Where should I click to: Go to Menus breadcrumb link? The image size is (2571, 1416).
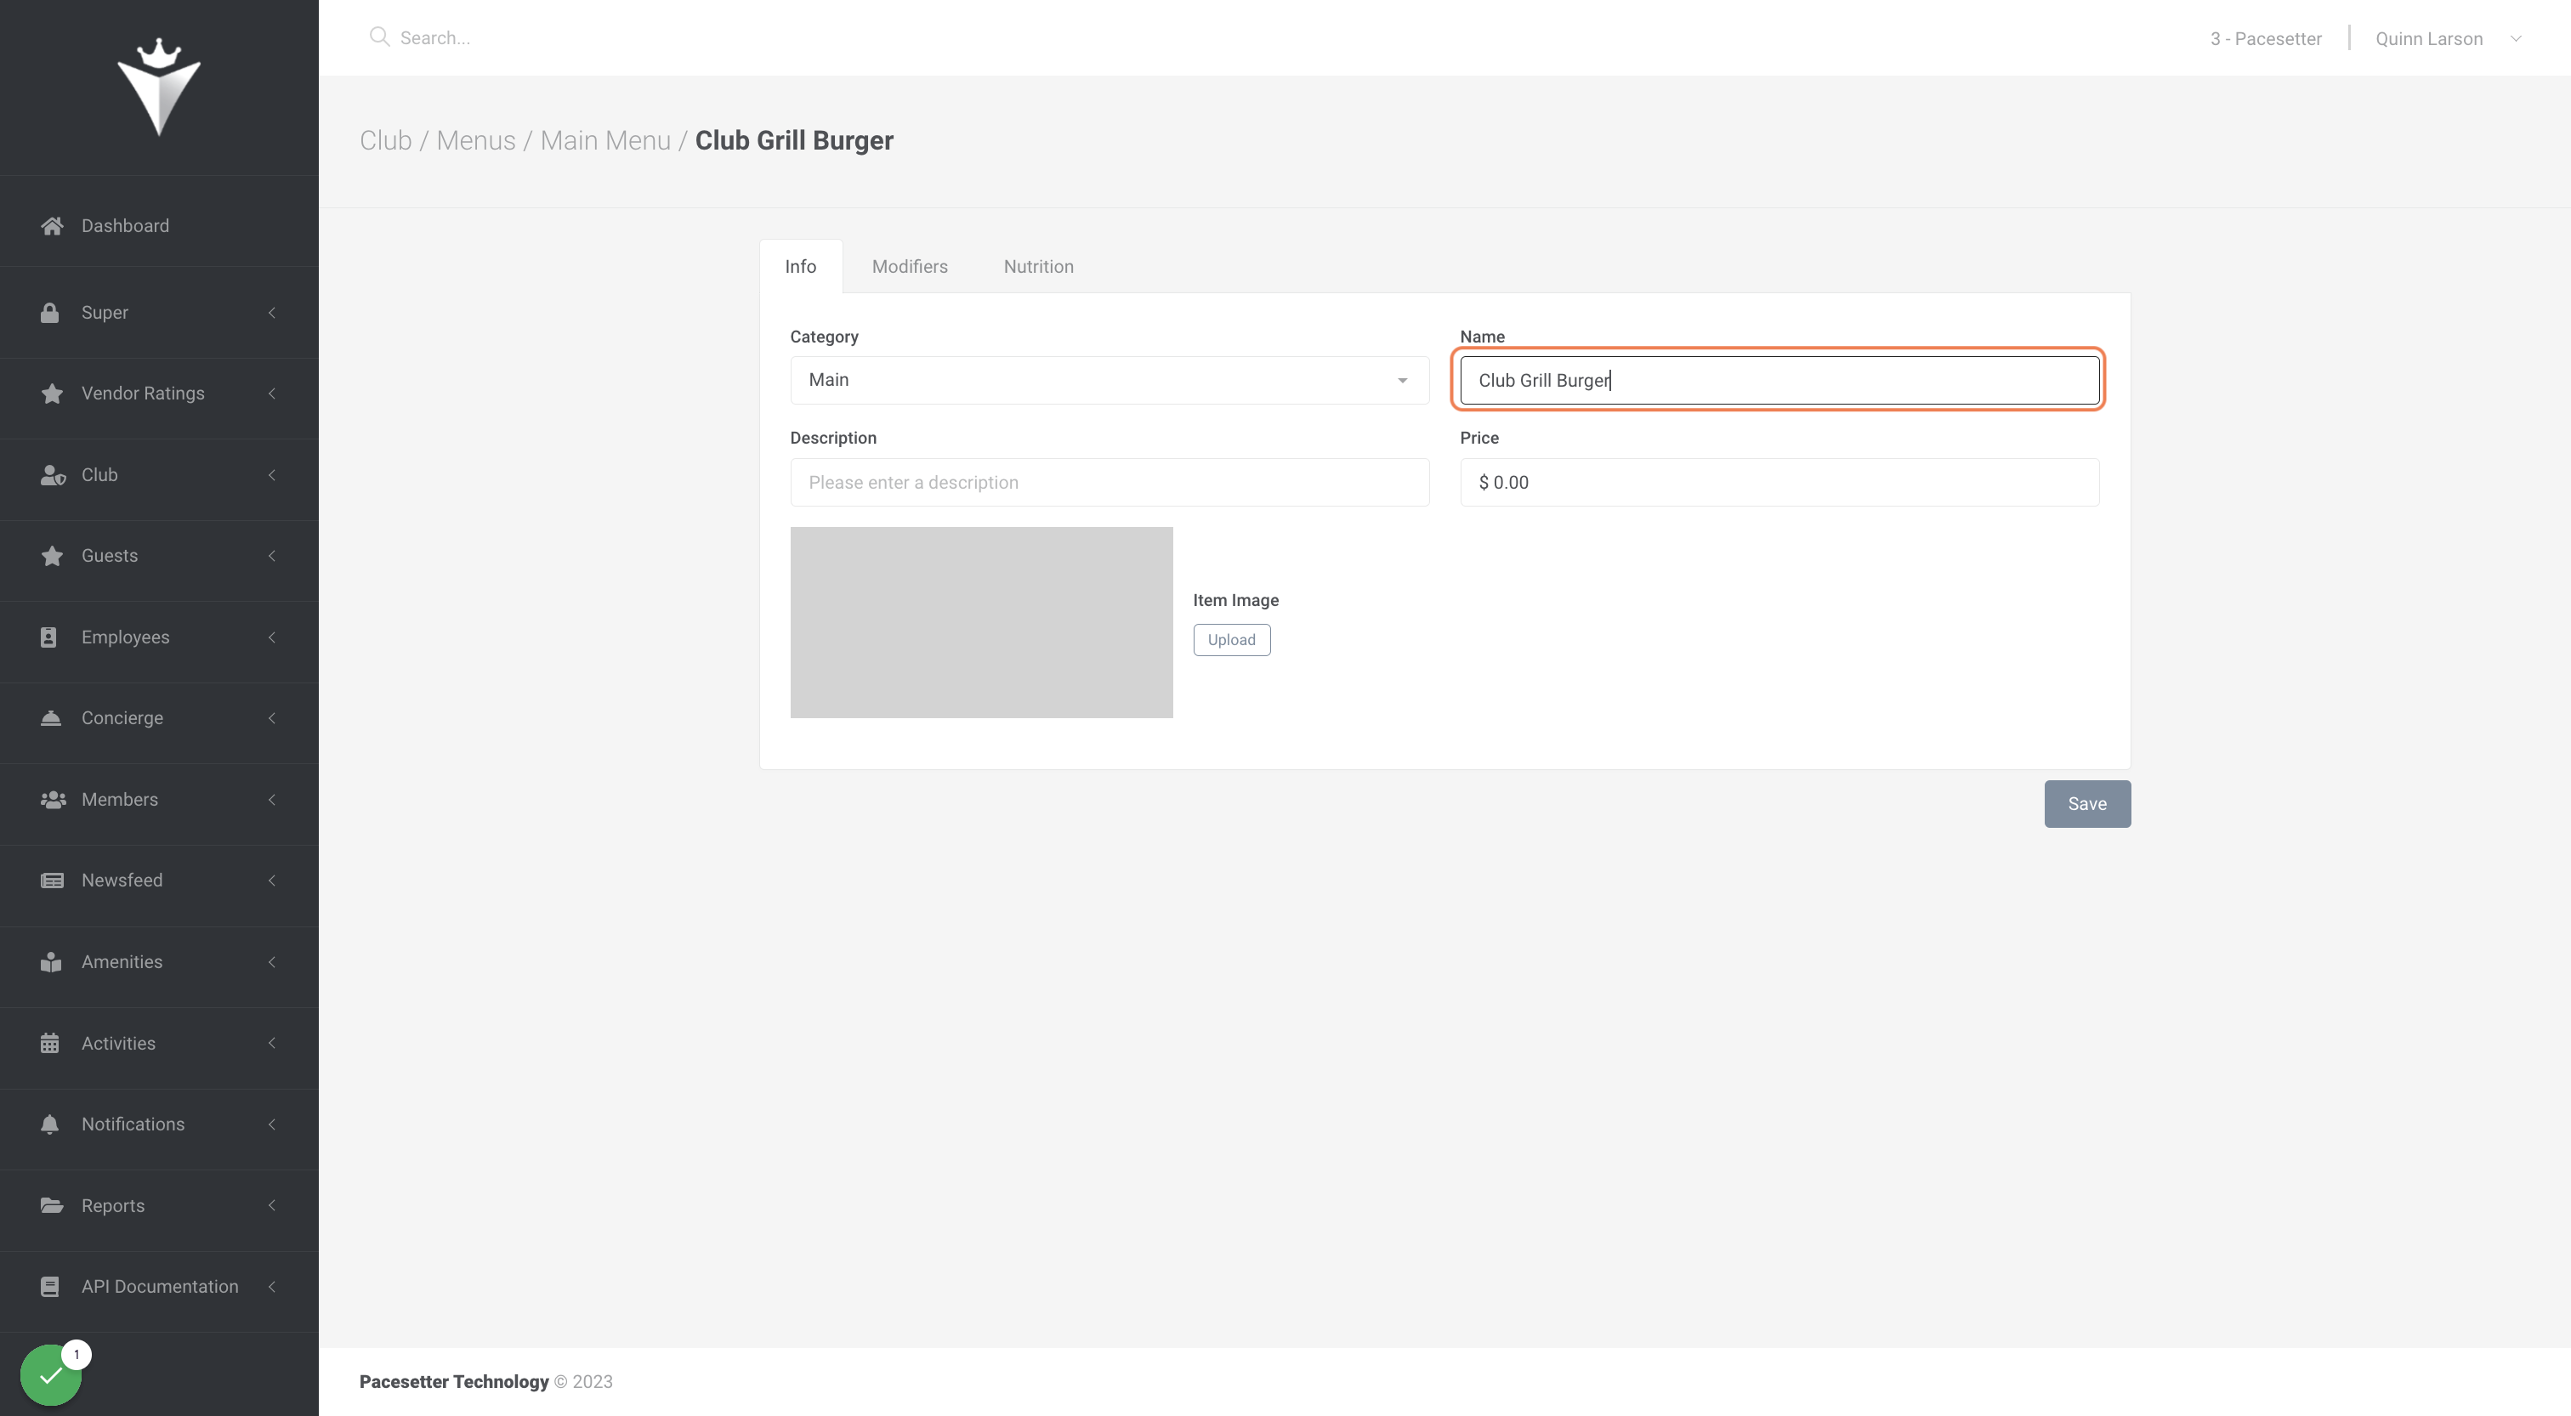pyautogui.click(x=476, y=141)
